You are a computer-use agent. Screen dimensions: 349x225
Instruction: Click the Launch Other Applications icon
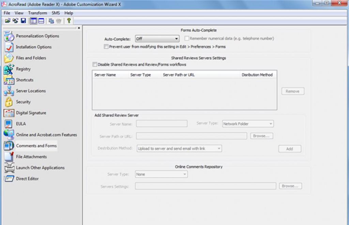point(9,167)
